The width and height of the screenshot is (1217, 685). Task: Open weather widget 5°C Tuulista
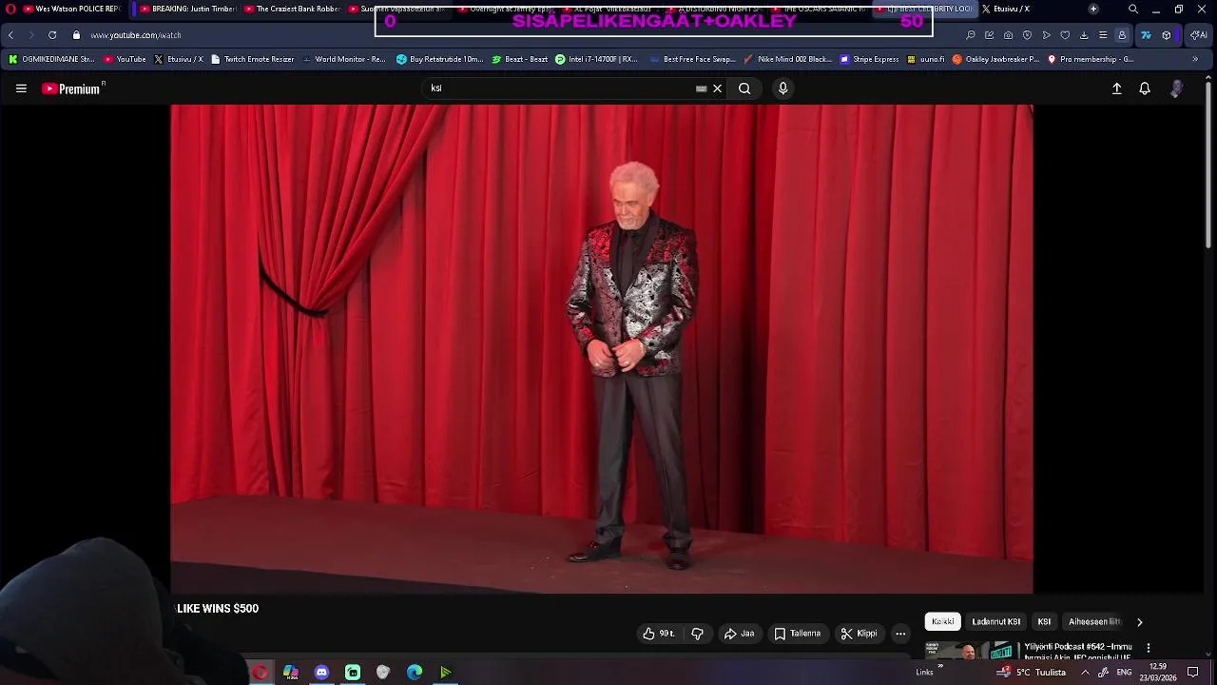pos(1032,673)
